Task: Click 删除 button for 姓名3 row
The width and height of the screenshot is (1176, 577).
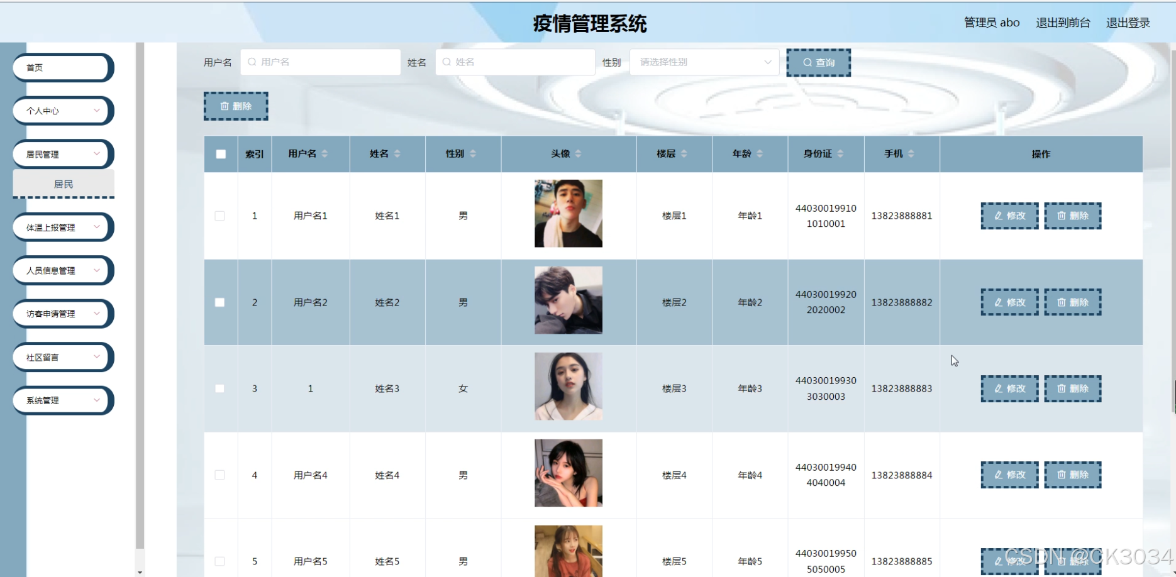Action: [1073, 388]
